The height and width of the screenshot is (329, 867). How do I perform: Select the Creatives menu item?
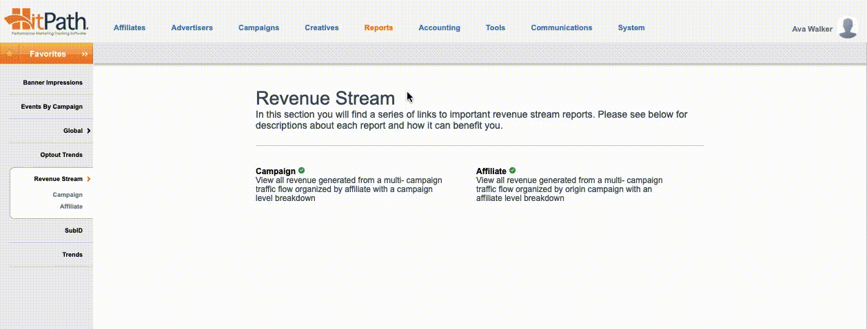(x=322, y=28)
